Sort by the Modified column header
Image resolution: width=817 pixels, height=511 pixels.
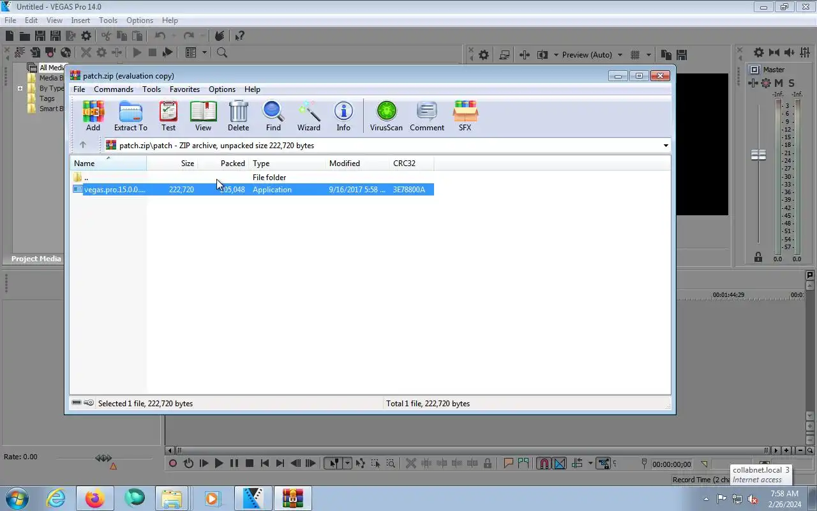click(x=357, y=164)
